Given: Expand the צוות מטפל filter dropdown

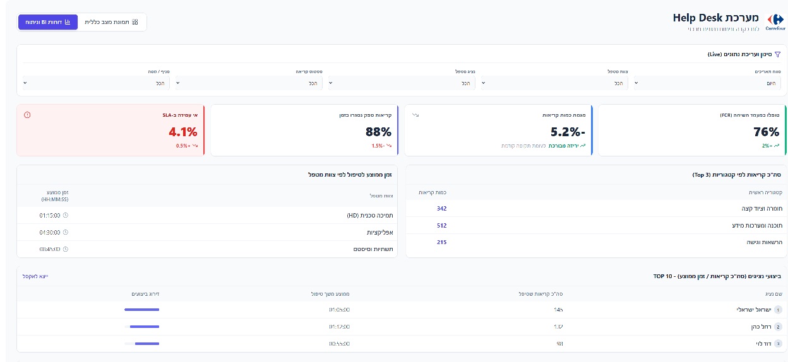Looking at the screenshot, I should pyautogui.click(x=557, y=83).
